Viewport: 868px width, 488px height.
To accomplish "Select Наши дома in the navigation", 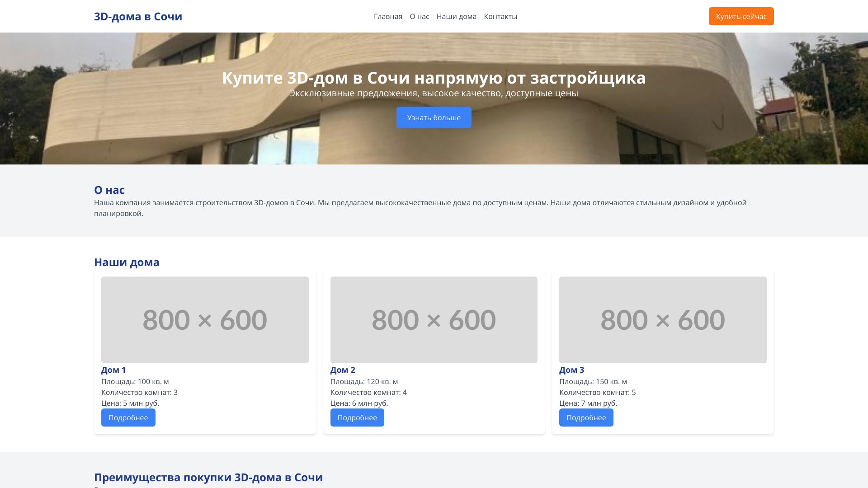I will (456, 17).
